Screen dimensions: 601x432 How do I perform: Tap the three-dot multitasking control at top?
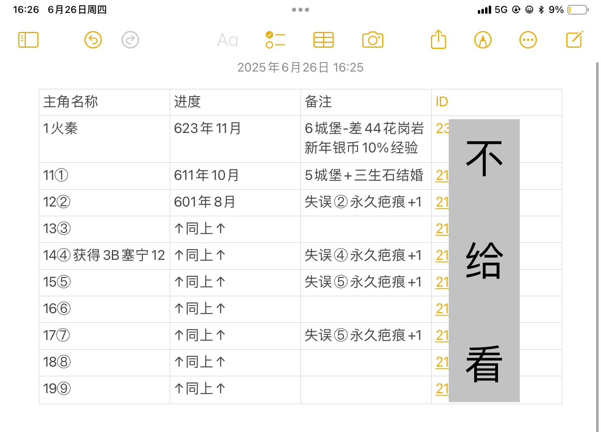[x=300, y=10]
